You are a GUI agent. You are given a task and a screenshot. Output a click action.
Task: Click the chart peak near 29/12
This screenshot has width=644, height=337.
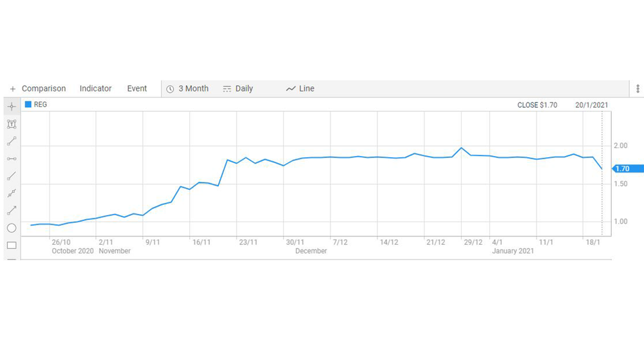tap(461, 148)
